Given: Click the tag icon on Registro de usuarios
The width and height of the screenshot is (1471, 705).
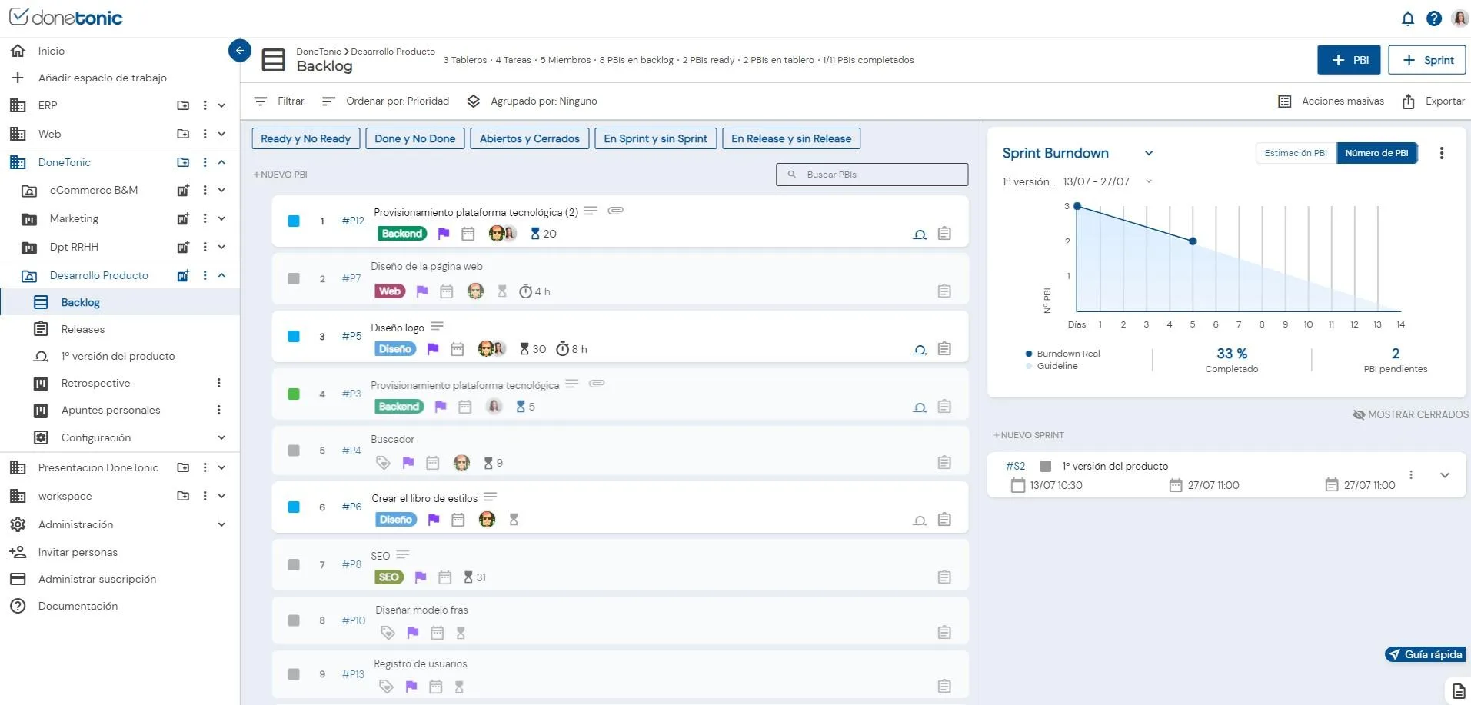Looking at the screenshot, I should tap(386, 687).
